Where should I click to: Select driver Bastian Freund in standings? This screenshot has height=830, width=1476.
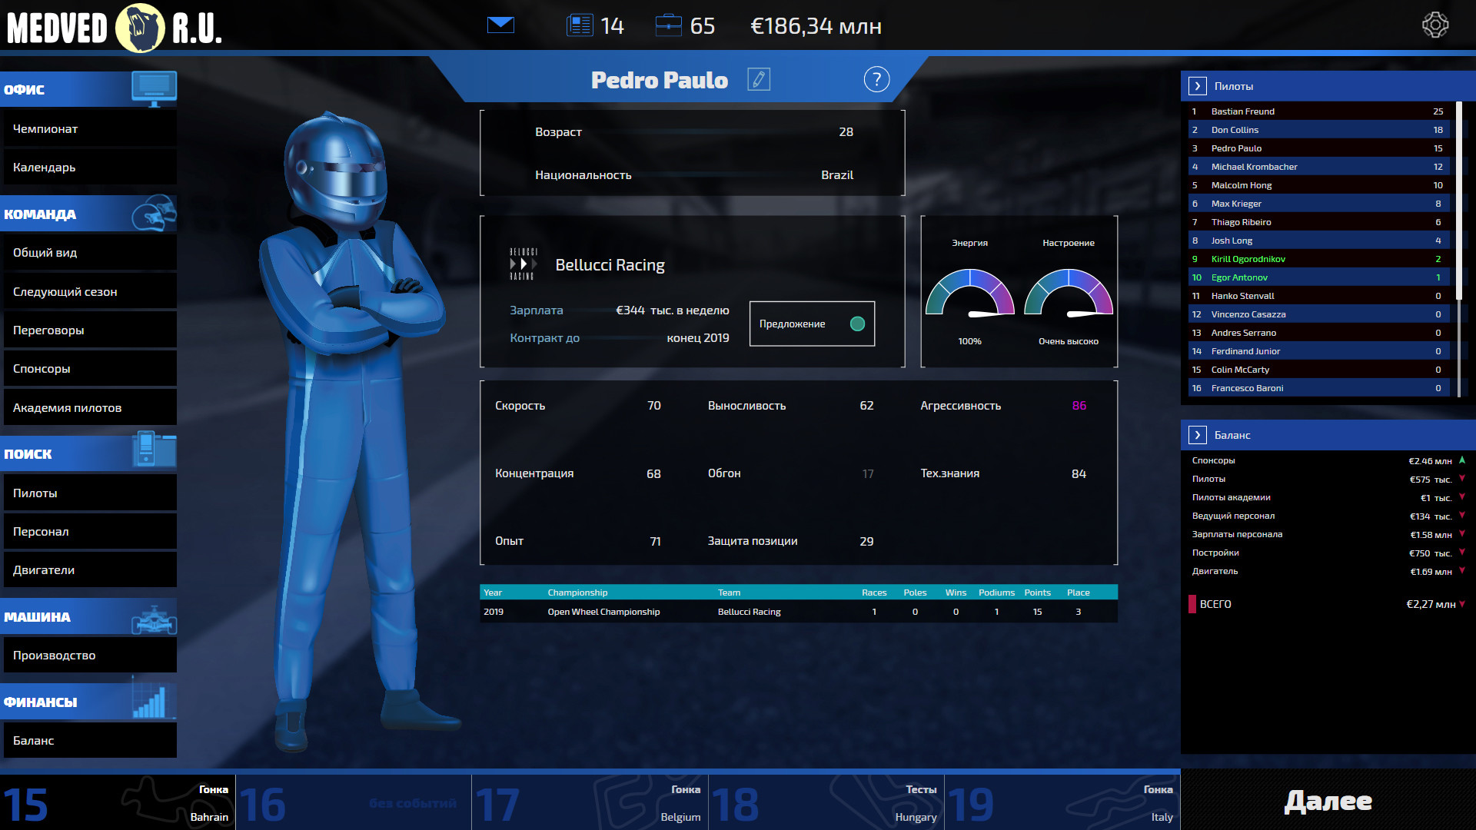pos(1242,111)
